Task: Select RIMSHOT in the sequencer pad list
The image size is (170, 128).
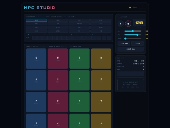Action: (x=79, y=24)
